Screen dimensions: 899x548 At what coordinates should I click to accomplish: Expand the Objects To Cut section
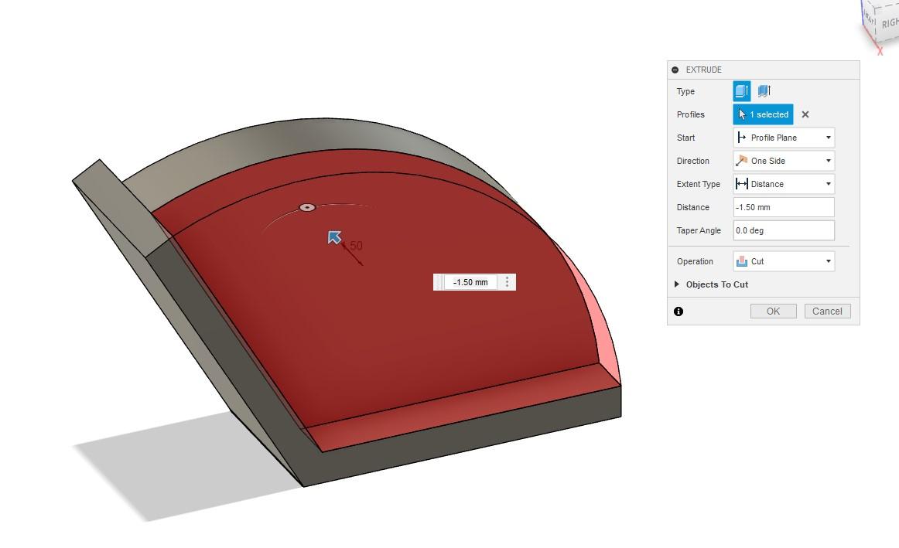676,284
